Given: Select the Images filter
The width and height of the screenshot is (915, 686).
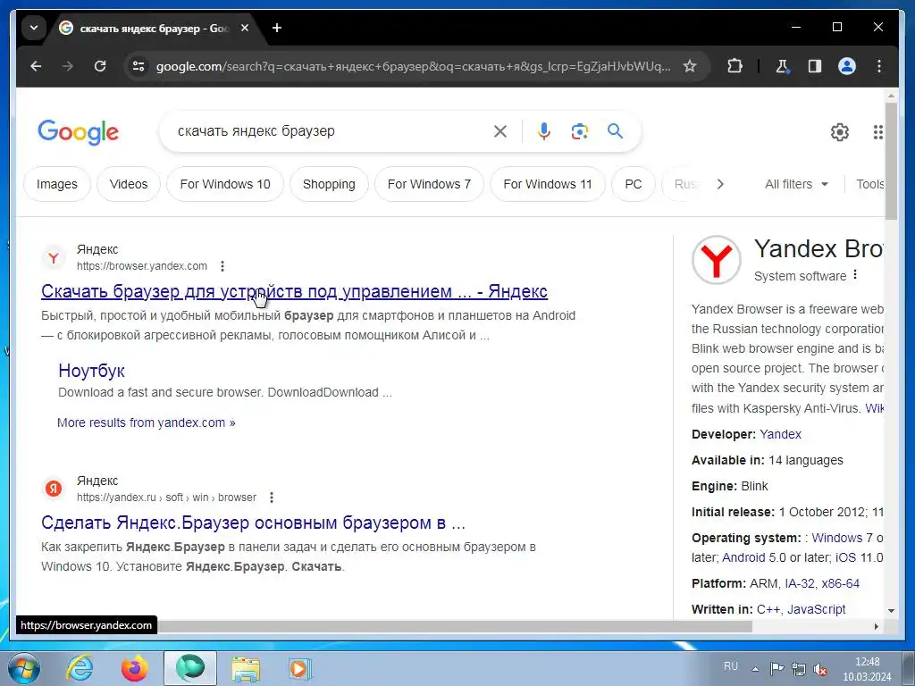Looking at the screenshot, I should point(56,184).
